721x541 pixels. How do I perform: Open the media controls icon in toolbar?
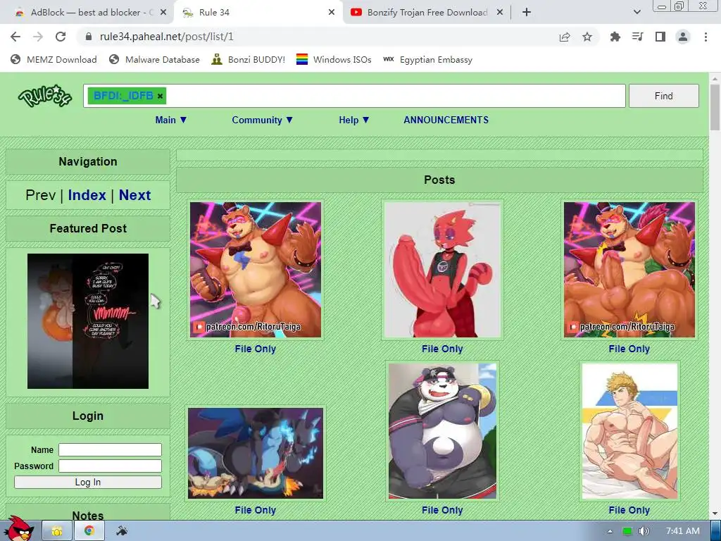click(x=637, y=37)
